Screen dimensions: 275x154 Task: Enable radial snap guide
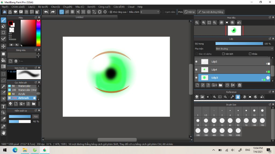(x=83, y=12)
